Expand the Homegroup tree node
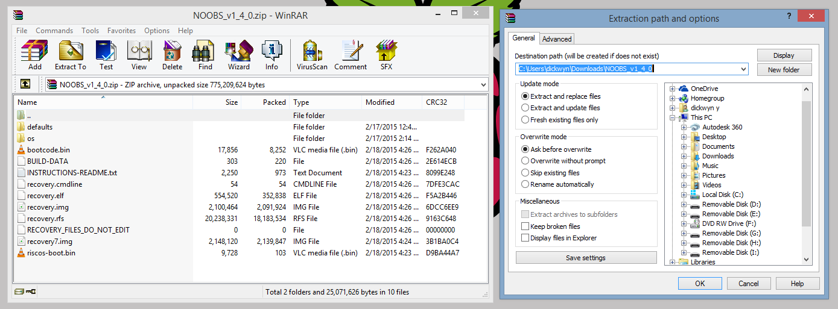Viewport: 838px width, 309px height. tap(672, 98)
